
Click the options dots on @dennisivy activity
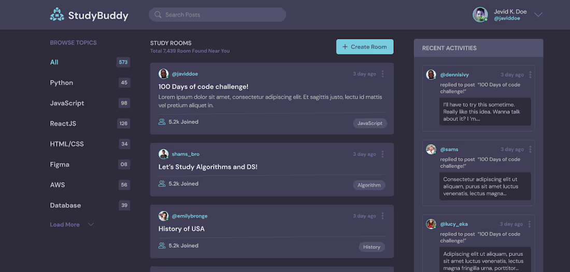[x=530, y=75]
